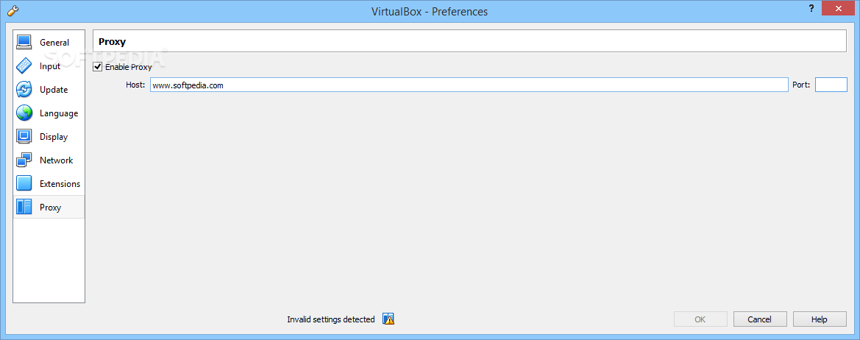Screen dimensions: 860x340
Task: Click the disabled OK button
Action: point(700,319)
